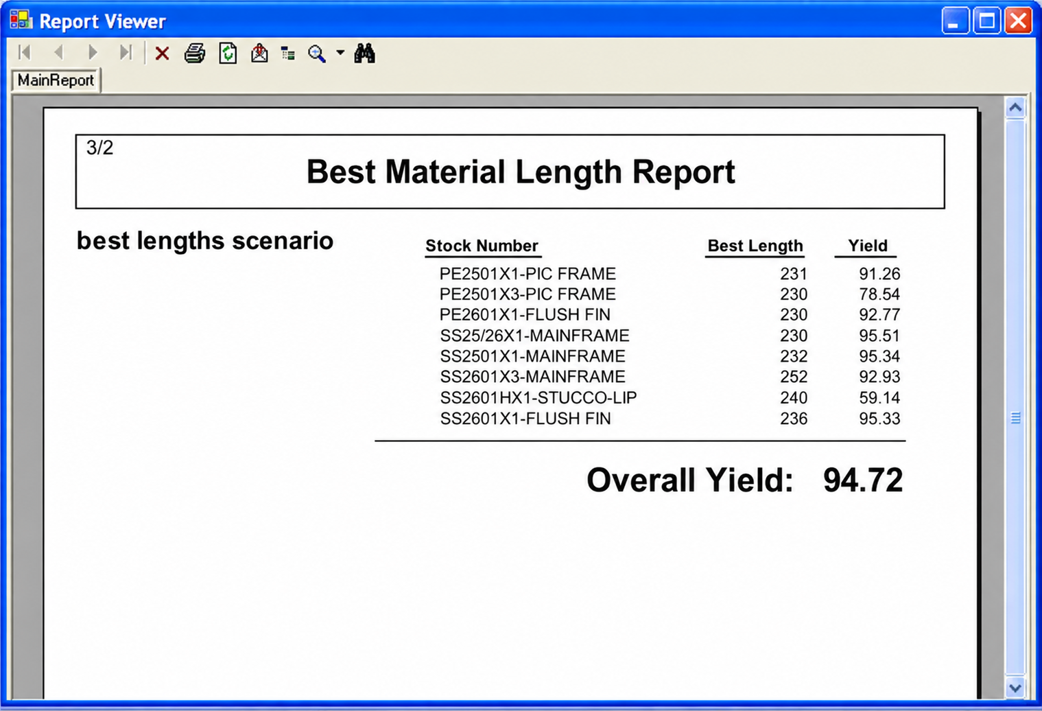Image resolution: width=1042 pixels, height=711 pixels.
Task: Close the Report Viewer window
Action: [x=1019, y=21]
